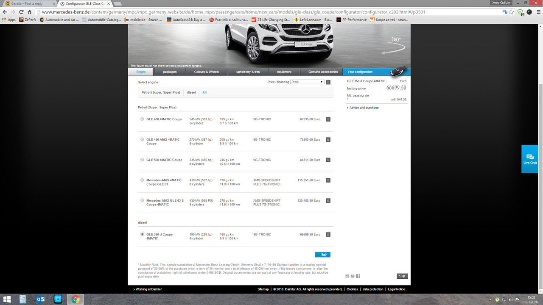Open Outlook from the taskbar
The image size is (543, 305).
(x=41, y=299)
